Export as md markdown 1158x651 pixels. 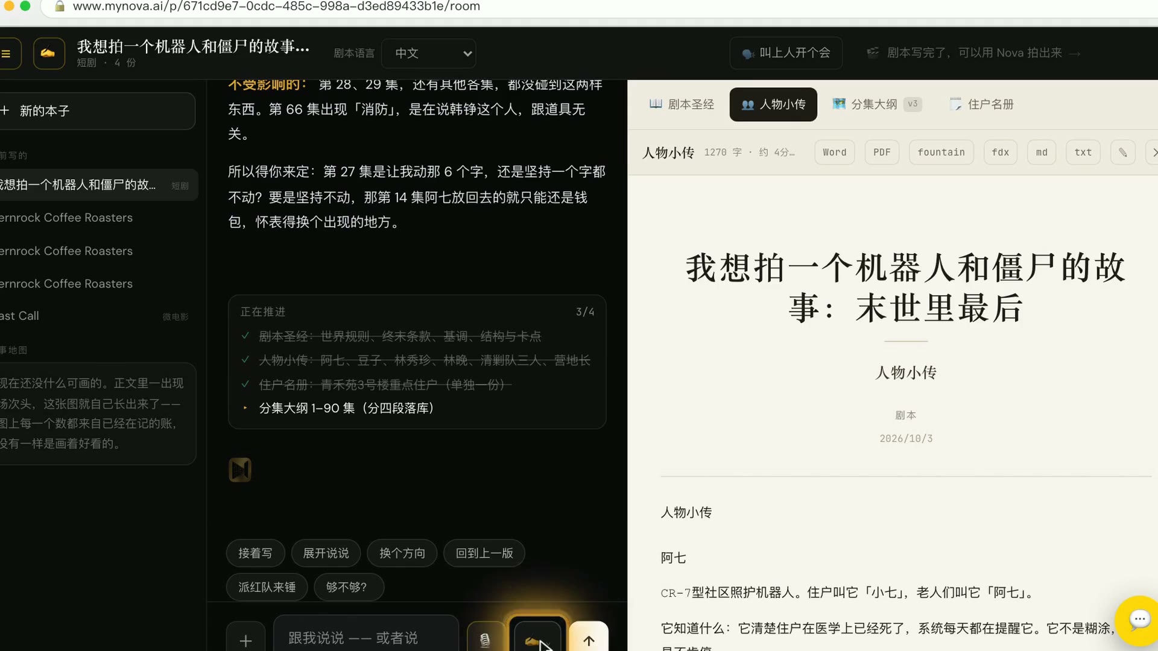point(1042,153)
